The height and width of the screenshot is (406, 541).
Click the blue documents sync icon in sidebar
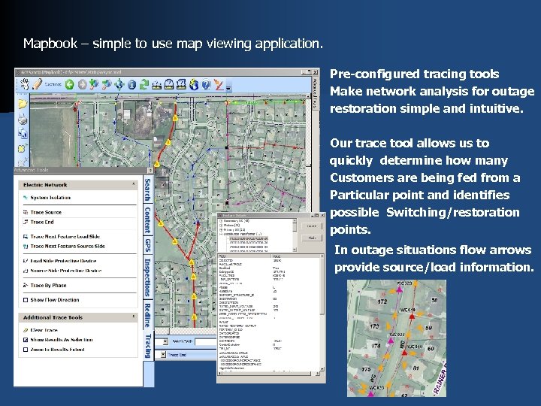tap(23, 134)
